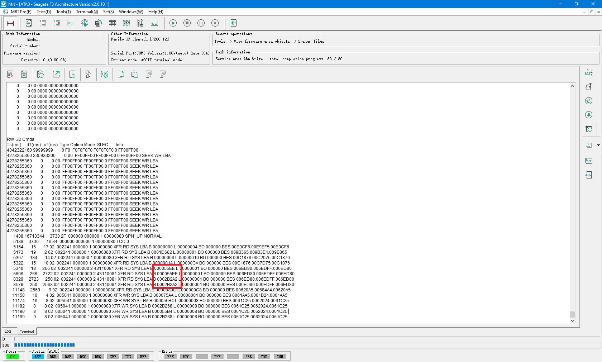Image resolution: width=602 pixels, height=362 pixels.
Task: Open the Tools(T) menu
Action: [63, 12]
